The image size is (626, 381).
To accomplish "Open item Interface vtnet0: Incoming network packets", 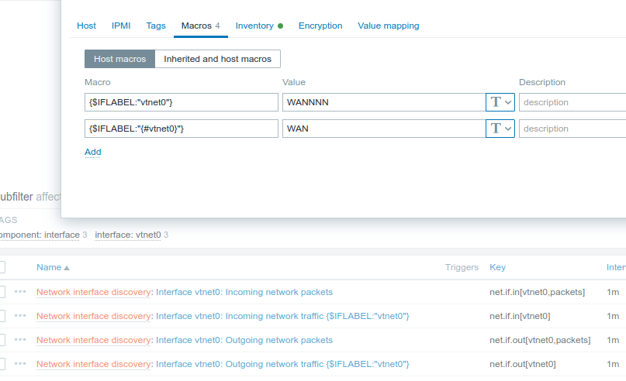I will [244, 292].
